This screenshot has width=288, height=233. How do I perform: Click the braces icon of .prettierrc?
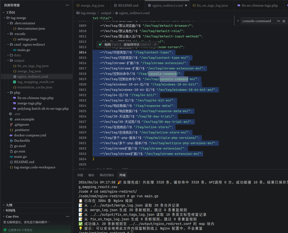(x=11, y=130)
